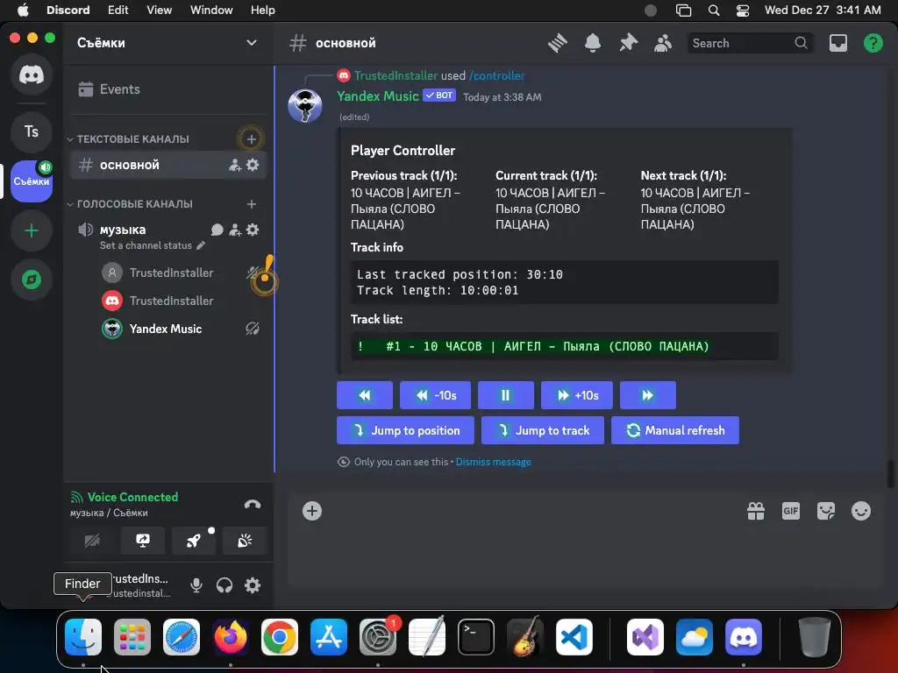Image resolution: width=898 pixels, height=673 pixels.
Task: Select the музыка voice channel
Action: [123, 230]
